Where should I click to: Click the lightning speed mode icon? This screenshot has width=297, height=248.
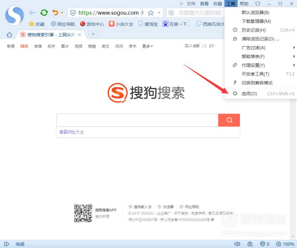click(x=142, y=13)
